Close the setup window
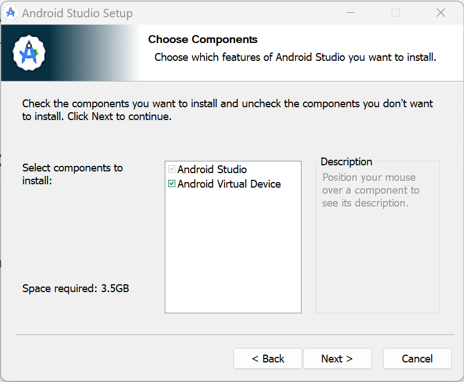464x382 pixels. tap(441, 13)
